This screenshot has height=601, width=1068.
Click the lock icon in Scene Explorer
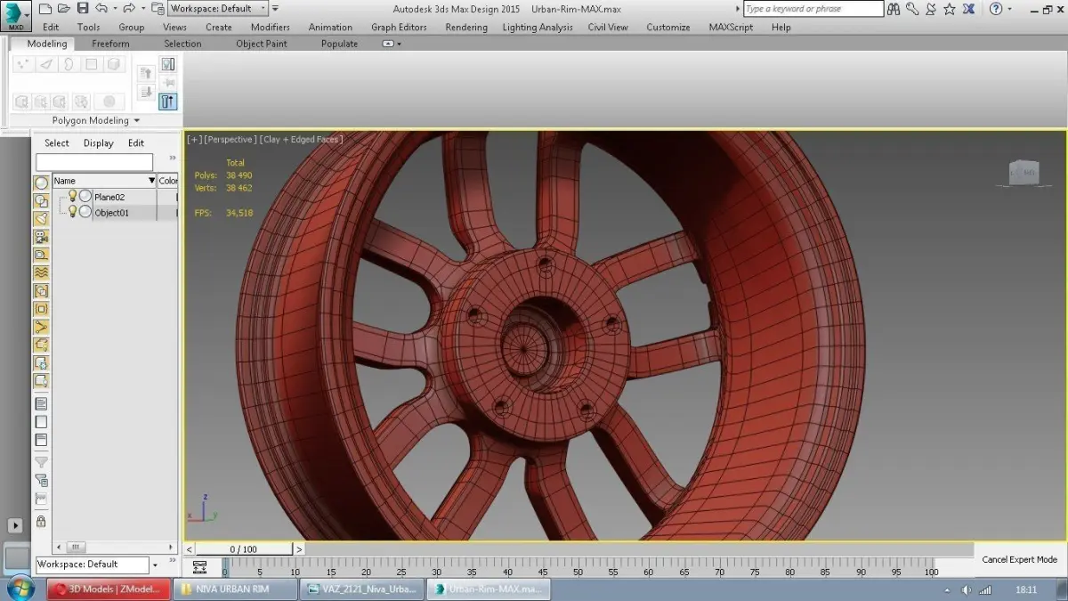coord(41,522)
